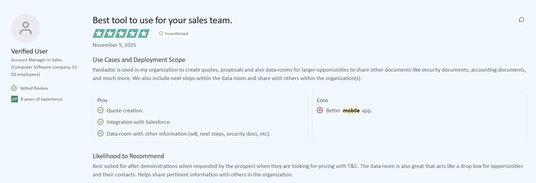Screen dimensions: 536x183
Task: Click the Verified User avatar icon
Action: 26,28
